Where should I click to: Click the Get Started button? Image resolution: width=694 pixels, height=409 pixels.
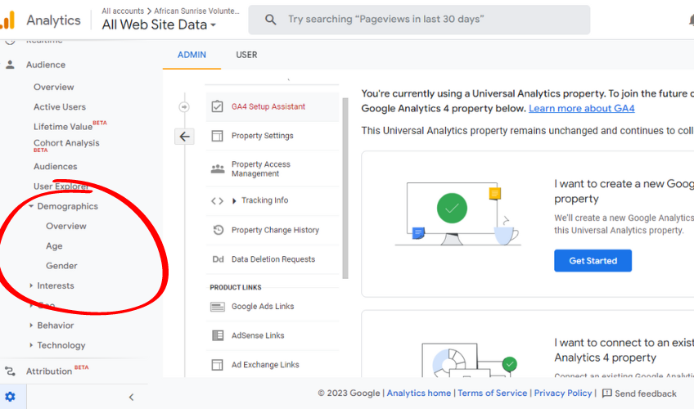tap(593, 261)
